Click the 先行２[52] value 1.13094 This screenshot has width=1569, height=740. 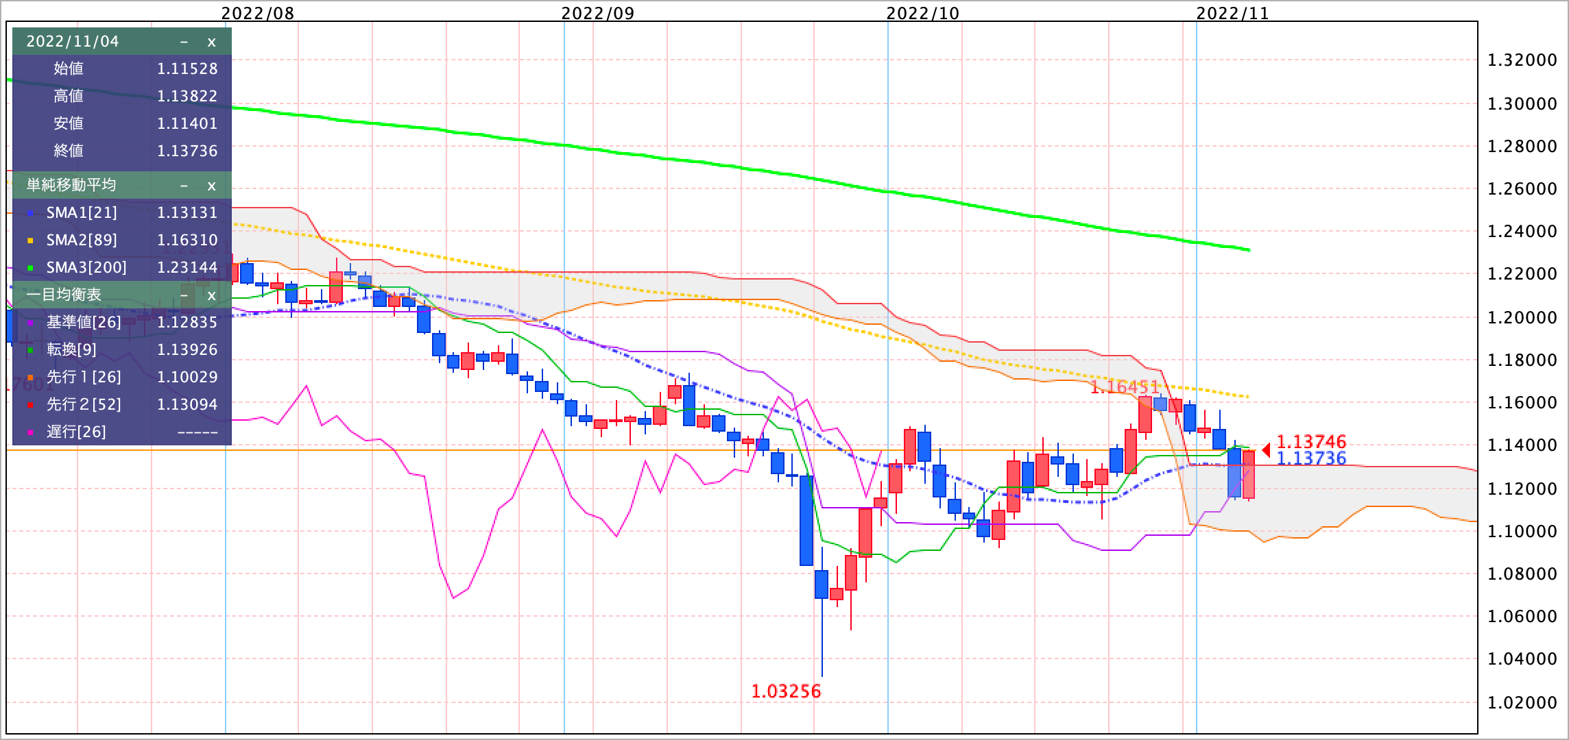pyautogui.click(x=187, y=404)
